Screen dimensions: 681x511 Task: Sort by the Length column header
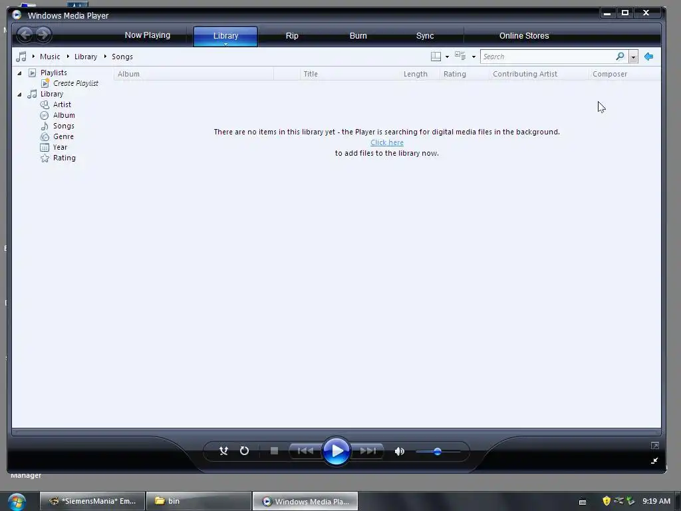(x=420, y=74)
